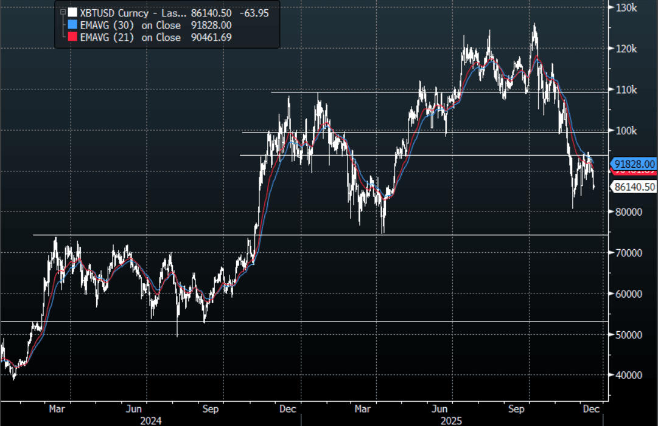
Task: Click the 2024 year label on time axis
Action: [x=150, y=421]
